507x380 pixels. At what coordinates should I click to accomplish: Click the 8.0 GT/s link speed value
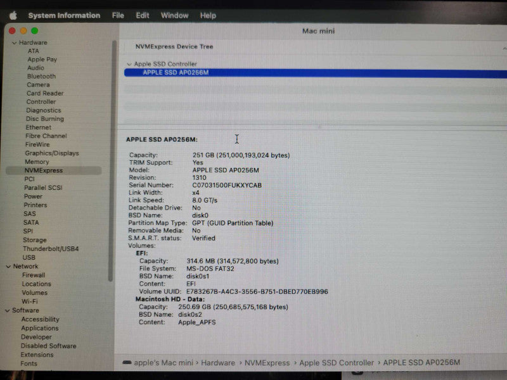coord(205,200)
